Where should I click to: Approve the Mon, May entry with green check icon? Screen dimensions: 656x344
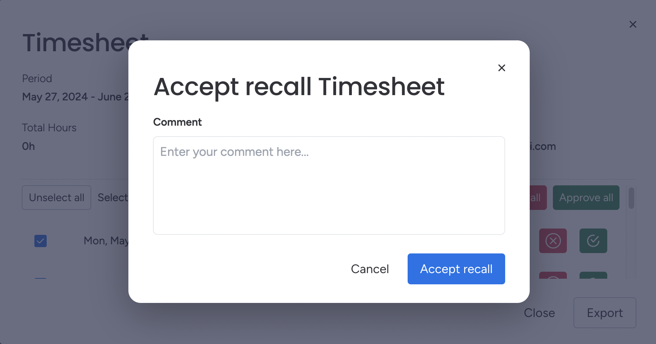[593, 241]
